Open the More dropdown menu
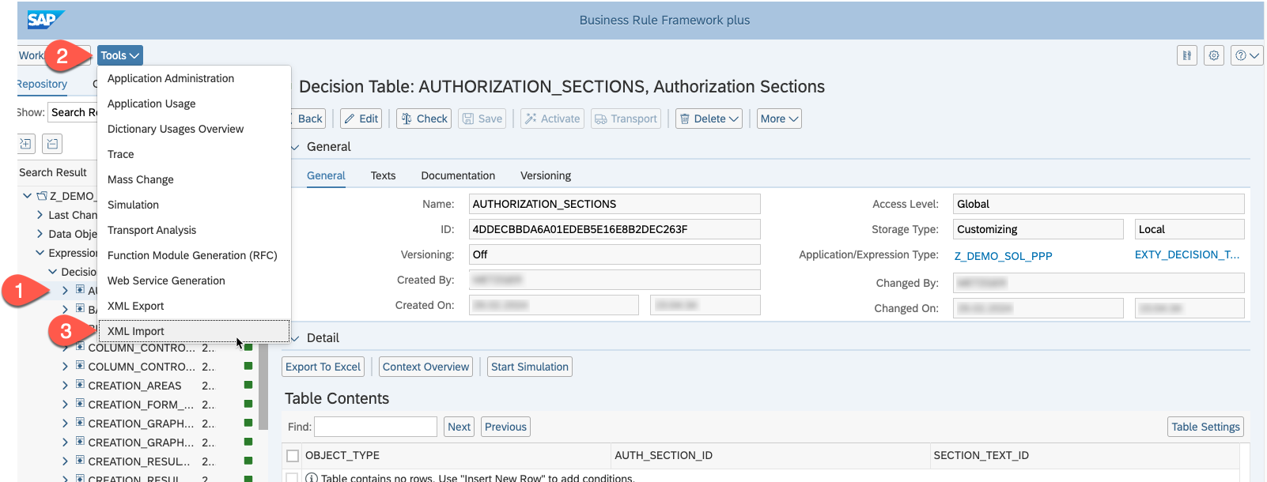Viewport: 1267px width, 482px height. tap(779, 119)
